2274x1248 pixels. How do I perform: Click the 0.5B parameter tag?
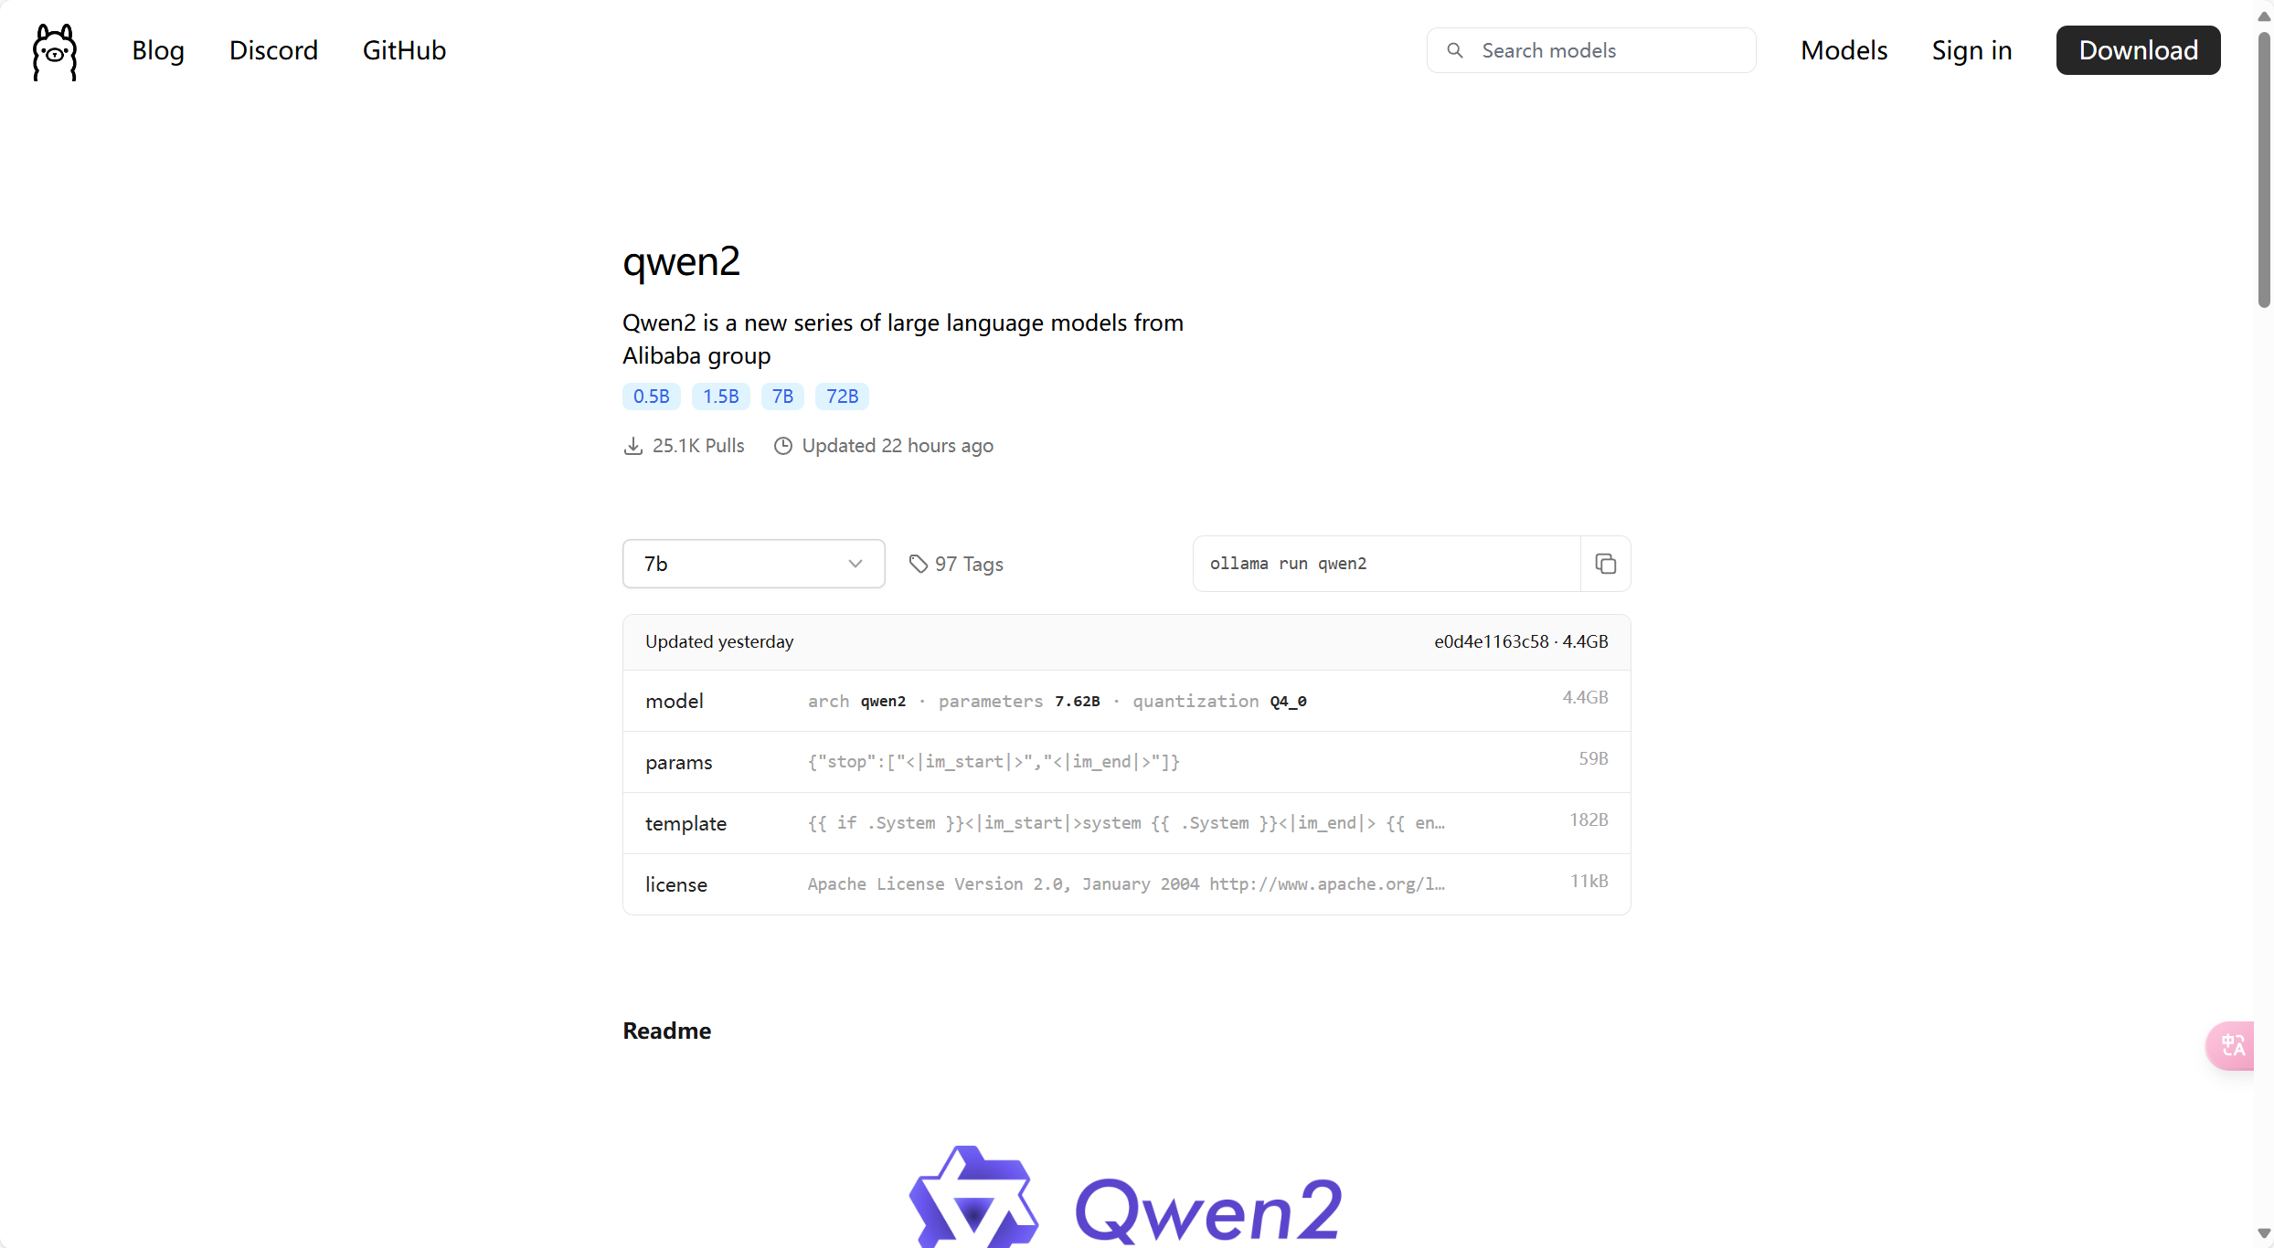[652, 397]
